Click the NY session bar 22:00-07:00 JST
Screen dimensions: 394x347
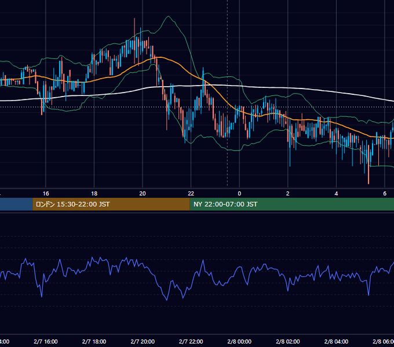291,204
